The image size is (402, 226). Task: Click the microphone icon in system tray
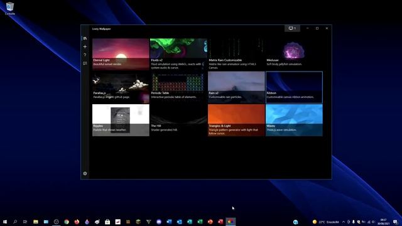(353, 222)
